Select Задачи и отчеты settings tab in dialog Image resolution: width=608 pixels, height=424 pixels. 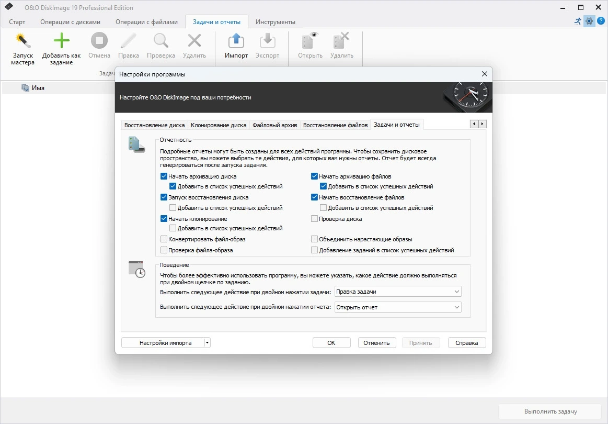[397, 125]
